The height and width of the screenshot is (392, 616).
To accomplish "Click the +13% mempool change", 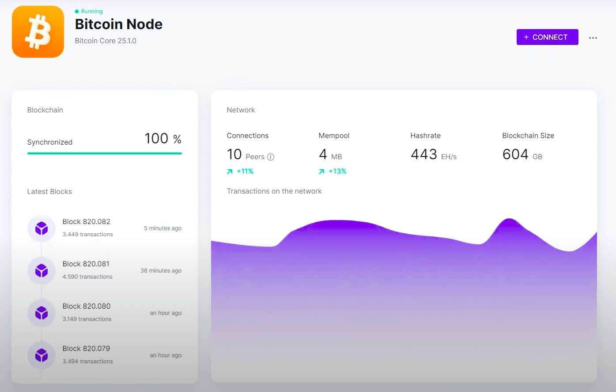I will click(x=337, y=172).
